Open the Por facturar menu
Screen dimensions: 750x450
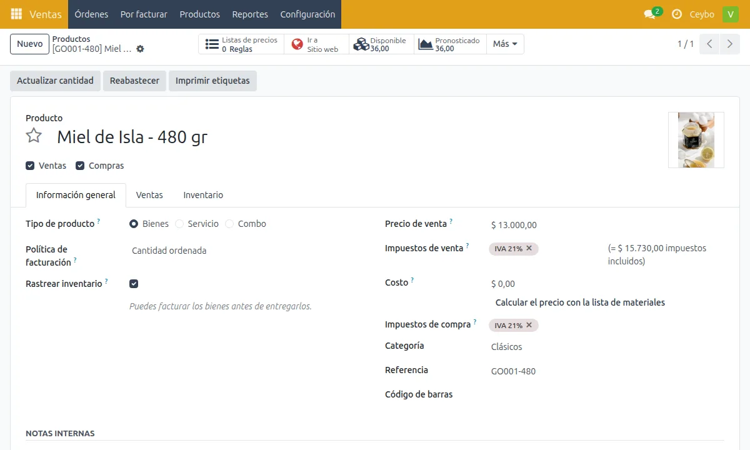tap(144, 14)
